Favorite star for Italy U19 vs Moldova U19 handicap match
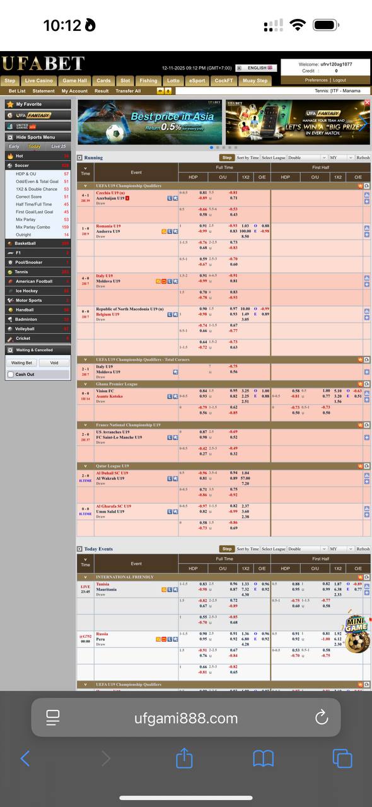 [x=175, y=281]
